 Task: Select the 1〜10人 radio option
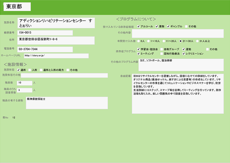148,41
